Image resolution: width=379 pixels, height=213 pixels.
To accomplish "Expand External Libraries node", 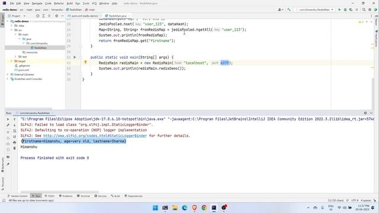I will point(8,75).
